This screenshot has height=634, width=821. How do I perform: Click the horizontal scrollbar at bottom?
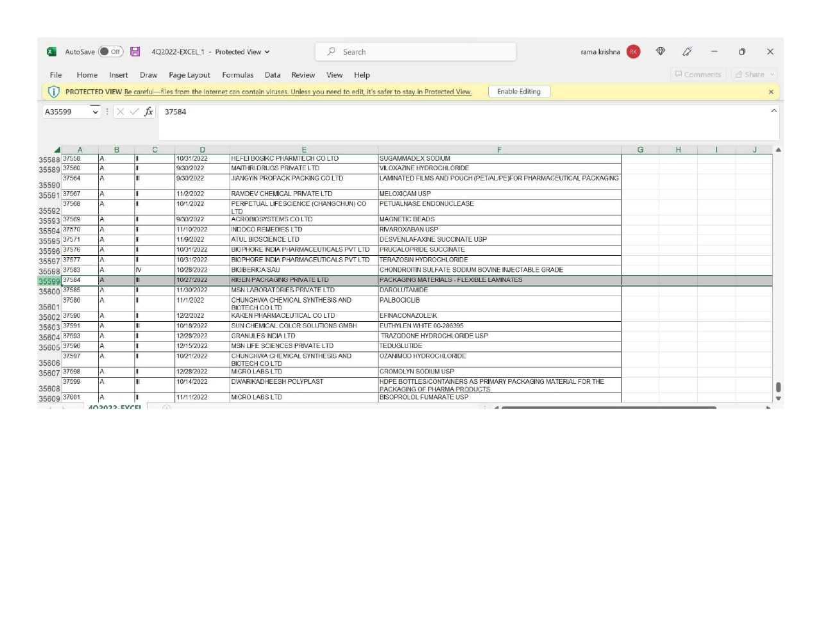point(608,407)
